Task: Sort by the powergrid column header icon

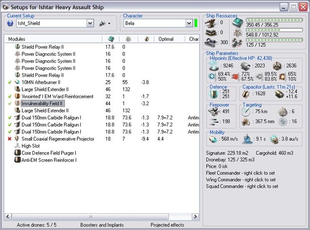Action: click(128, 39)
